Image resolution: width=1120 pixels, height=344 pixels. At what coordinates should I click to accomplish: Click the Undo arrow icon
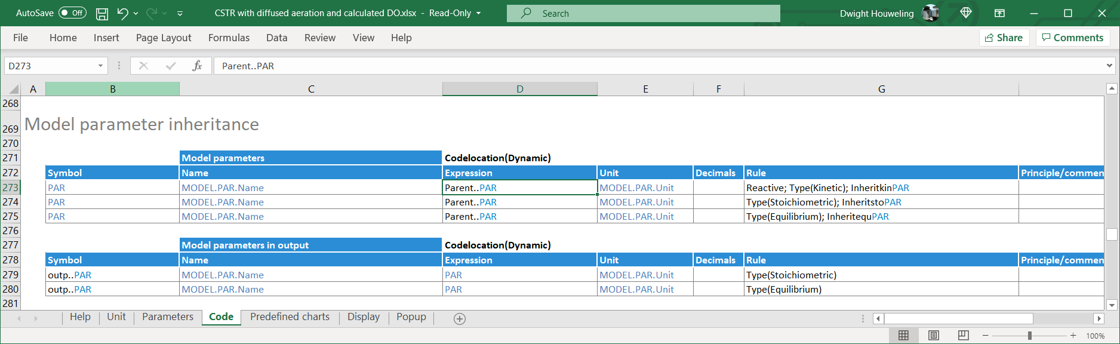point(122,13)
